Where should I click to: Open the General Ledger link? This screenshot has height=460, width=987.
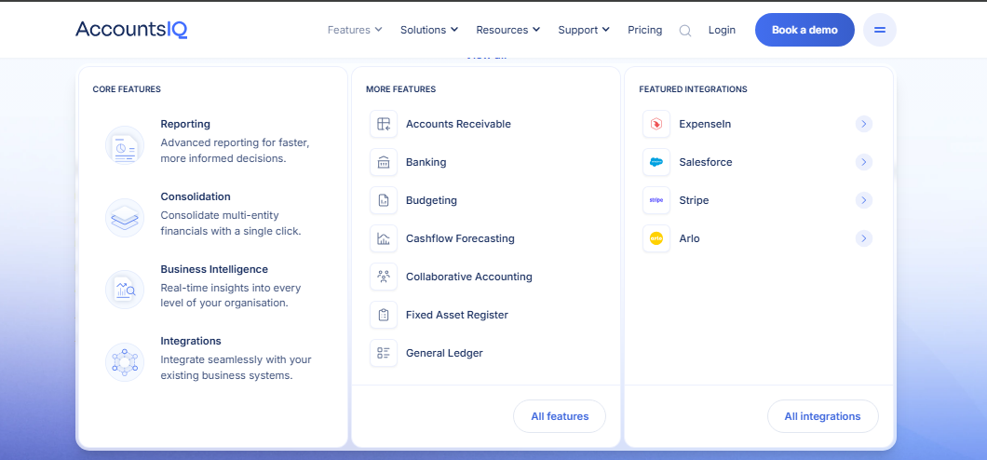coord(444,353)
